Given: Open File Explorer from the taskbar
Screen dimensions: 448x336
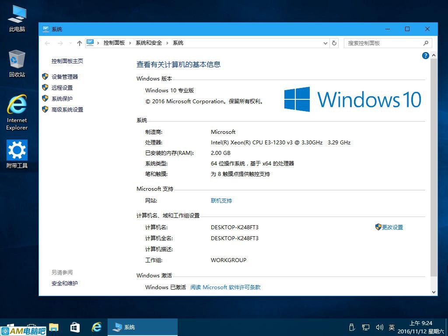Looking at the screenshot, I should tap(53, 327).
